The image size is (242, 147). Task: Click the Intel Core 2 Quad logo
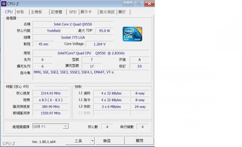coord(132,34)
